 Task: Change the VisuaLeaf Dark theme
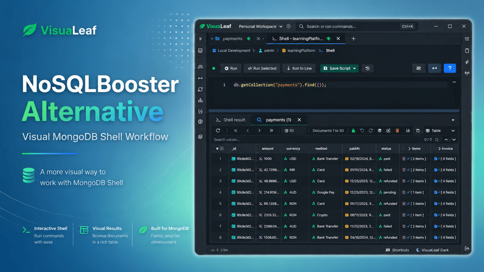point(432,250)
